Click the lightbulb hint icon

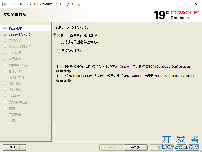54,34
